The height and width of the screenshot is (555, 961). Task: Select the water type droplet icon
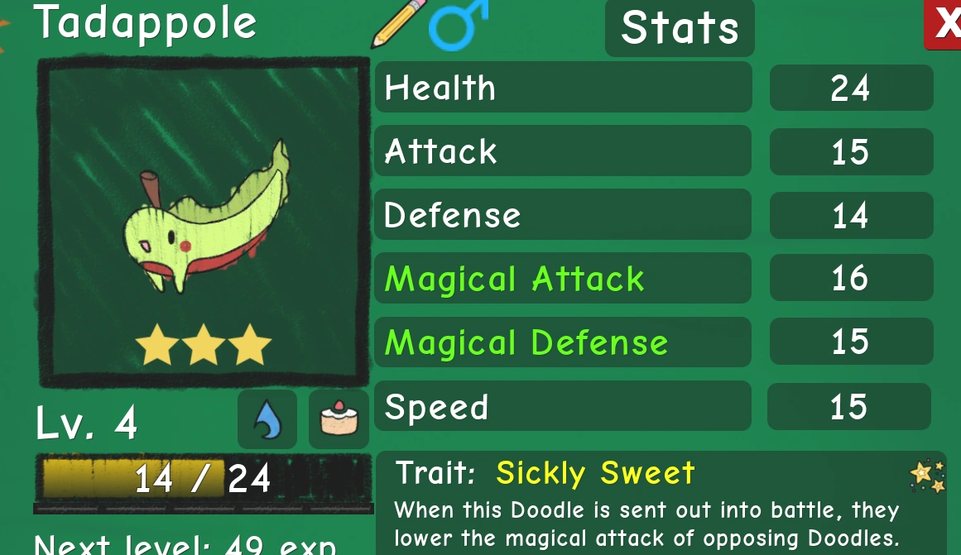click(267, 419)
